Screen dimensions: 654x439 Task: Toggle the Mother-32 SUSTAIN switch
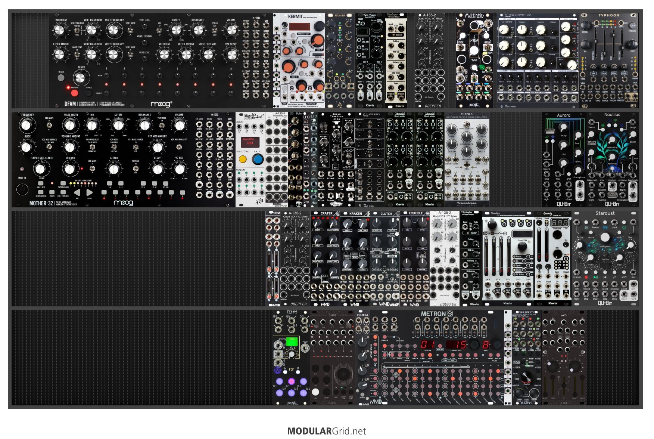tap(136, 169)
